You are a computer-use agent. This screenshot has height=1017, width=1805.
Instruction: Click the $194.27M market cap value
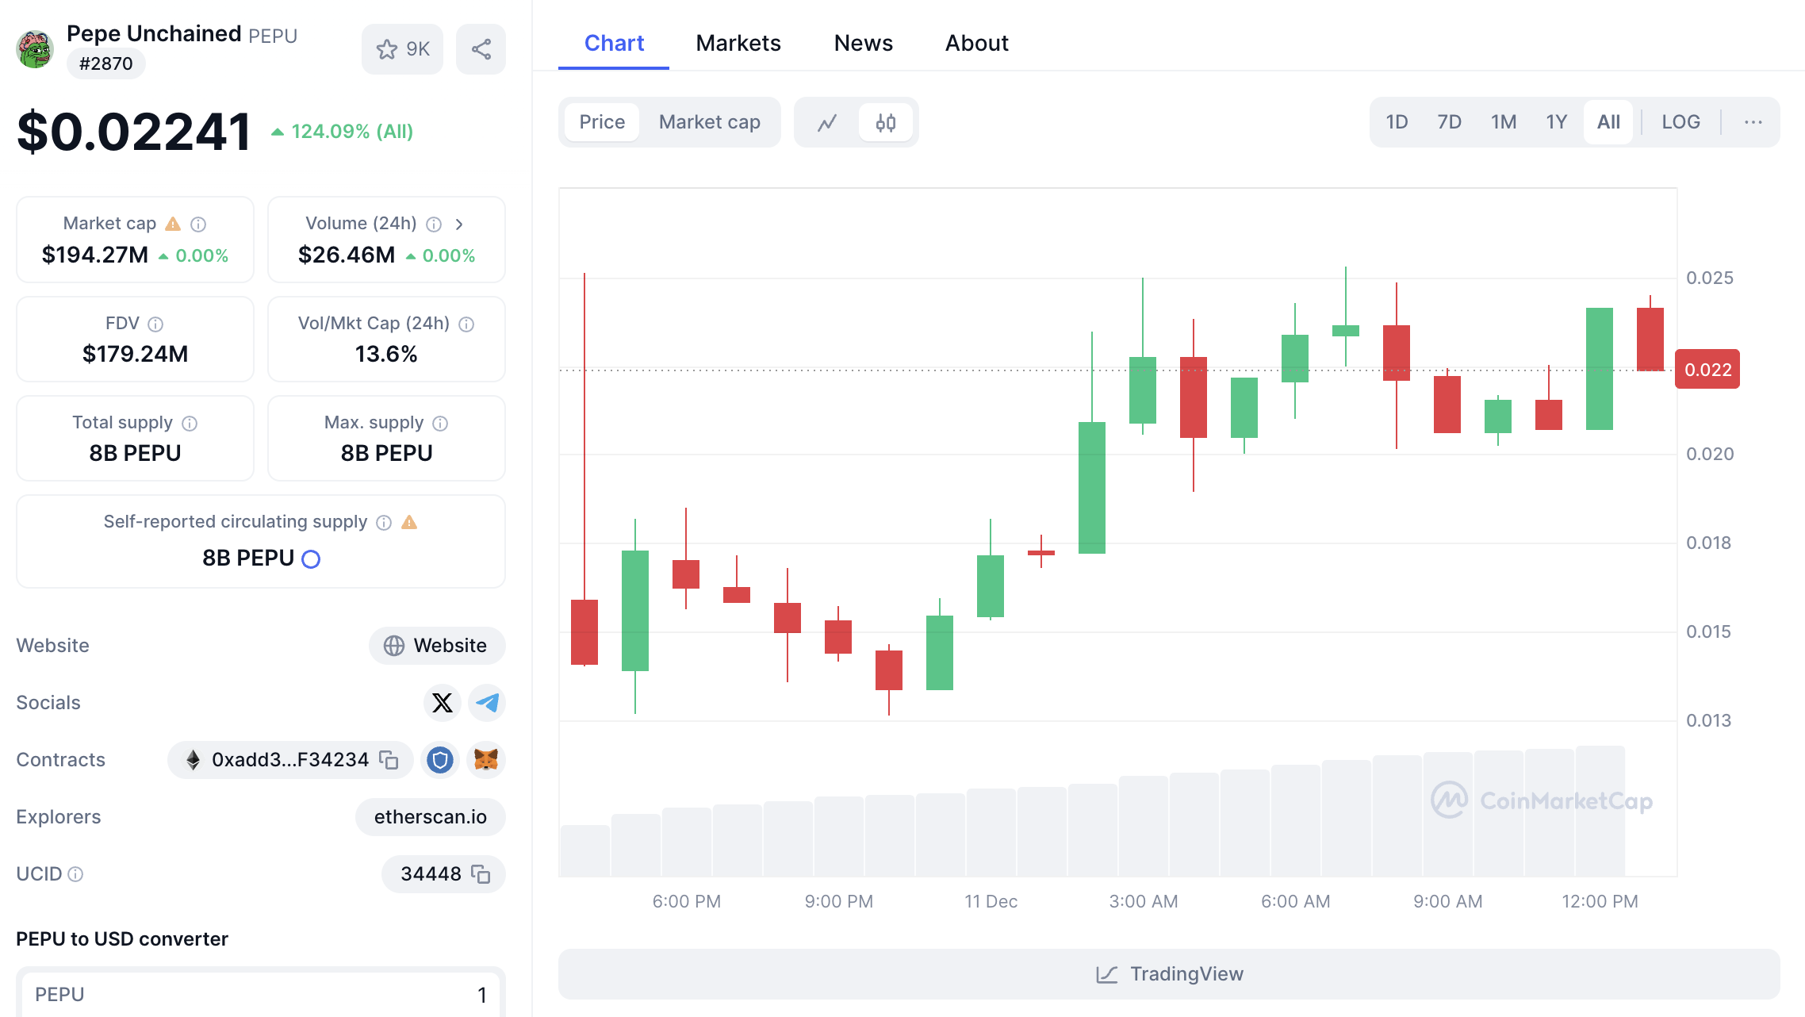[95, 255]
